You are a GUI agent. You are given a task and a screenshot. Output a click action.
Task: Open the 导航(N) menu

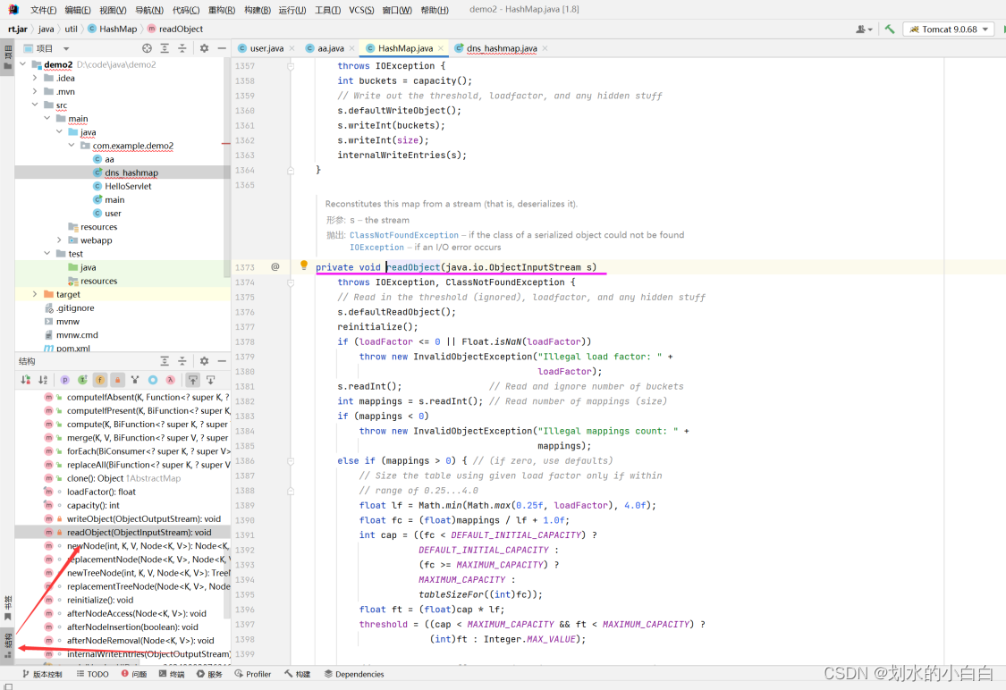tap(148, 10)
